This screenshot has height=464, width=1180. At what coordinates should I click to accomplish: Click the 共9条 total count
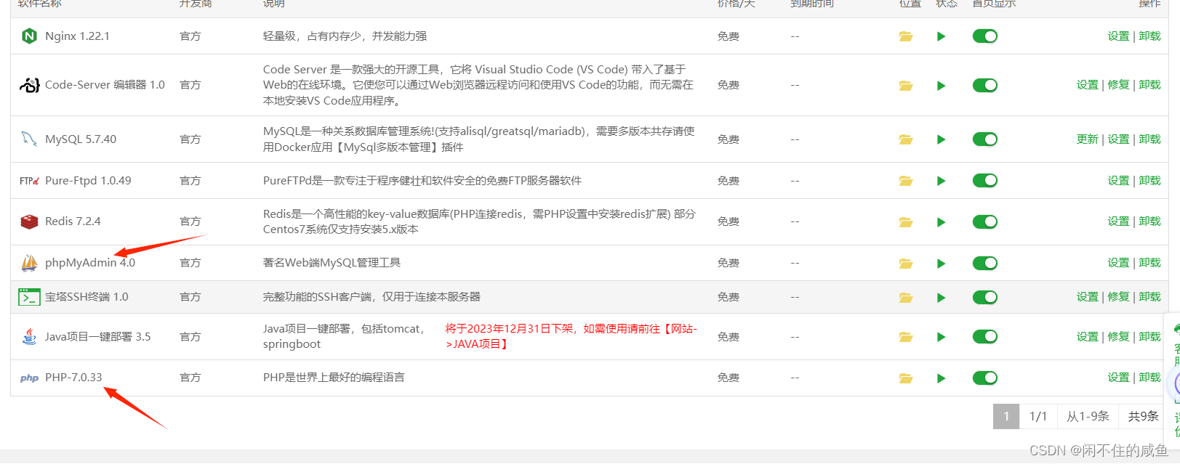pos(1143,417)
